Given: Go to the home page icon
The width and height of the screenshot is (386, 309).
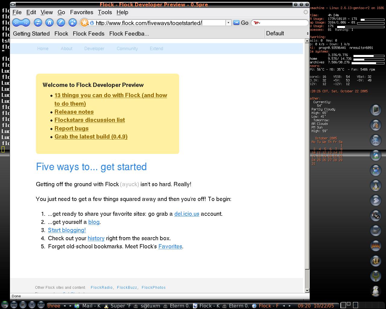Looking at the screenshot, I should coord(49,23).
